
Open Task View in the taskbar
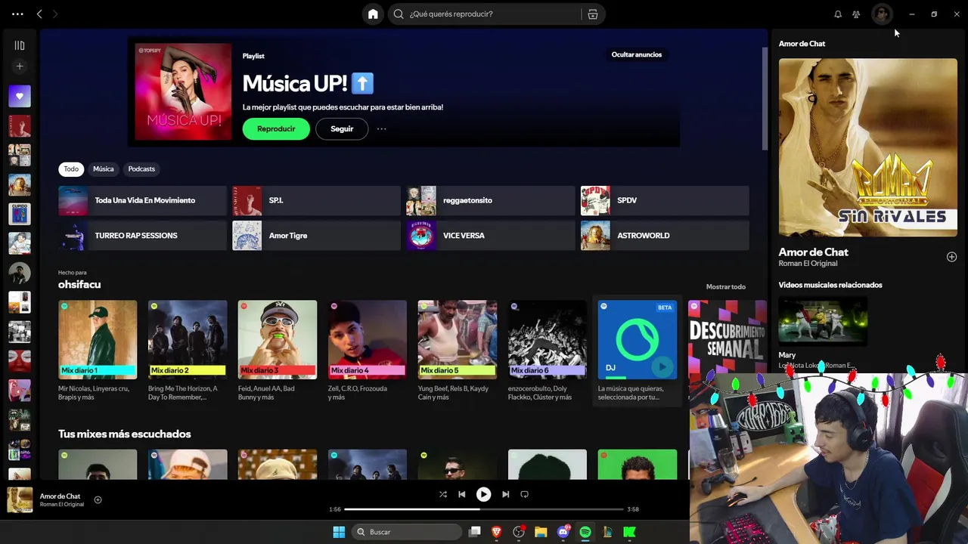[475, 532]
